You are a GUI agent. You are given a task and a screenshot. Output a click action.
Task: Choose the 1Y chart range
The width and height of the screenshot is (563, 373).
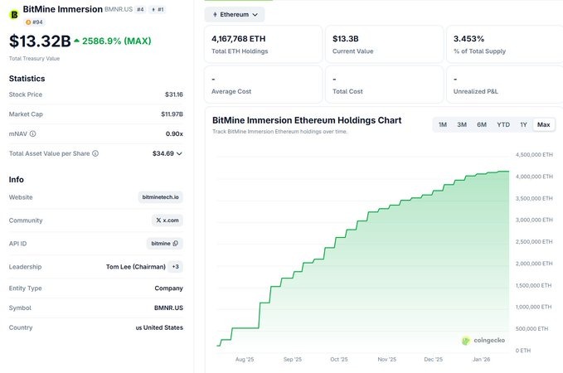coord(523,124)
